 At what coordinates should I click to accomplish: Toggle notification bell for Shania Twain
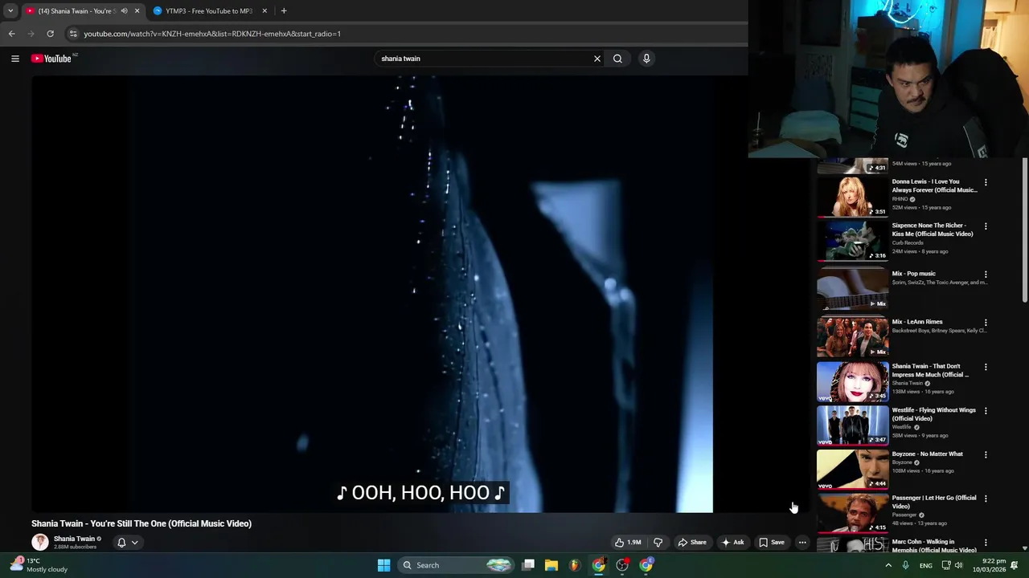point(121,543)
